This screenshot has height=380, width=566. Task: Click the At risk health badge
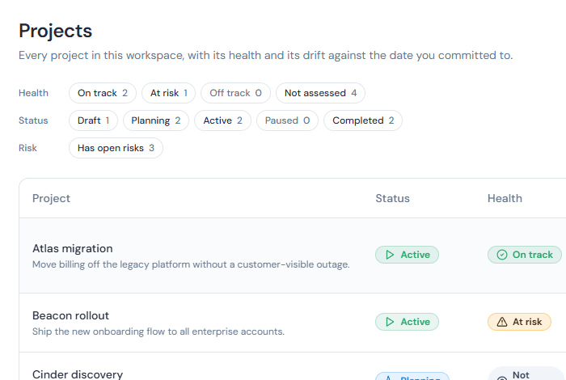[519, 322]
